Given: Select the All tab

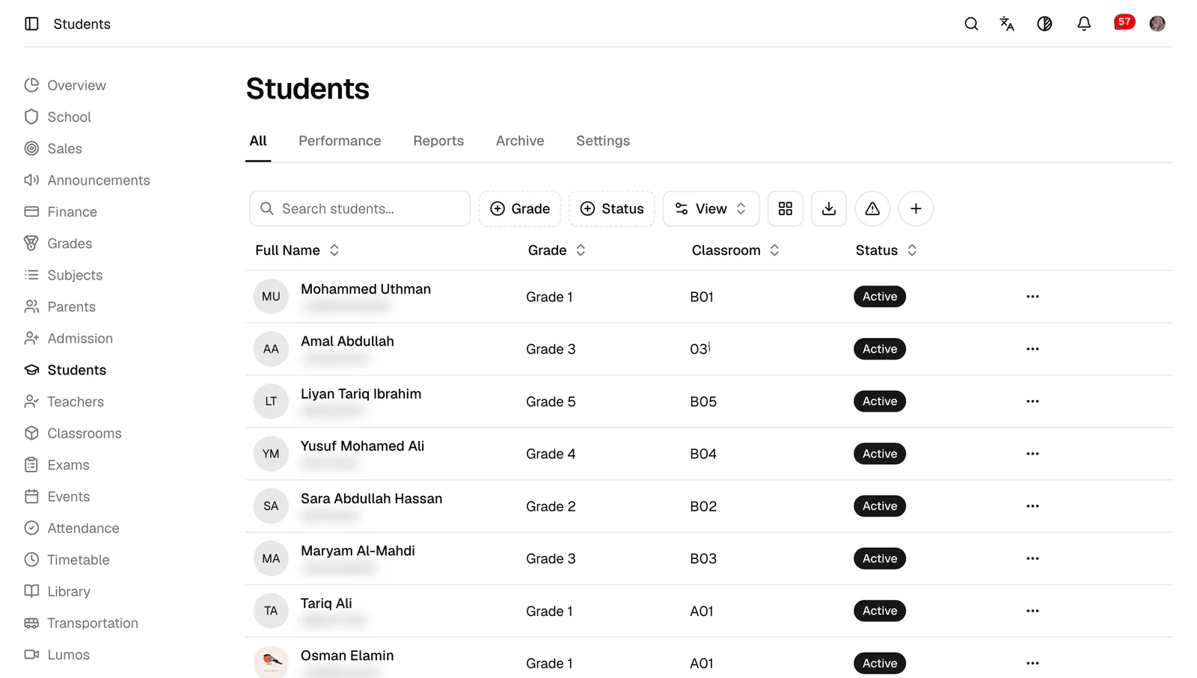Looking at the screenshot, I should pos(258,141).
